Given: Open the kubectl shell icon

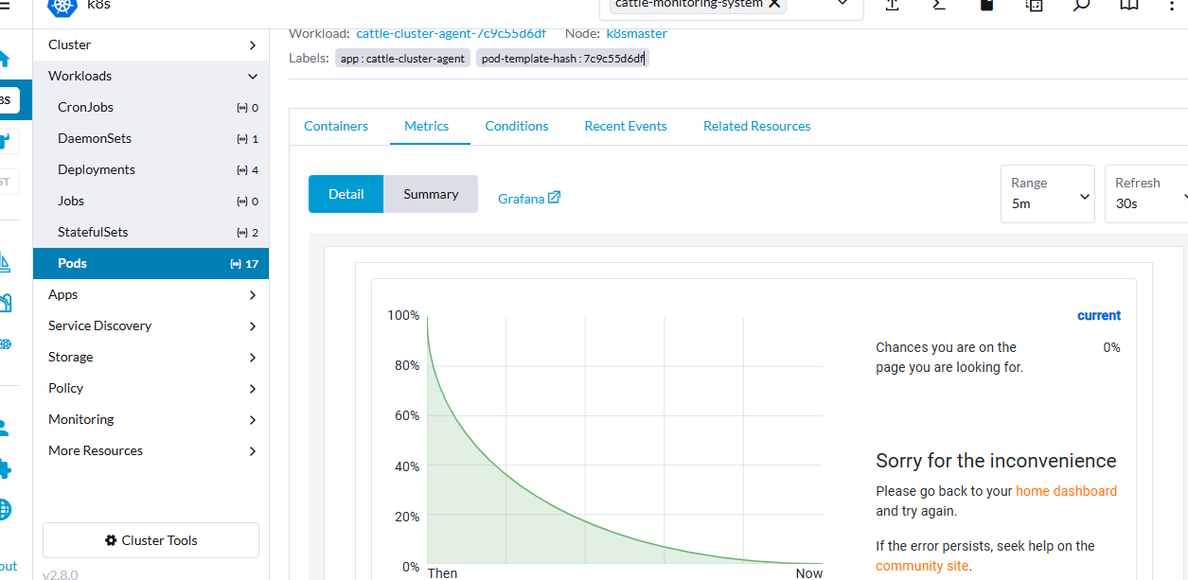Looking at the screenshot, I should 939,5.
